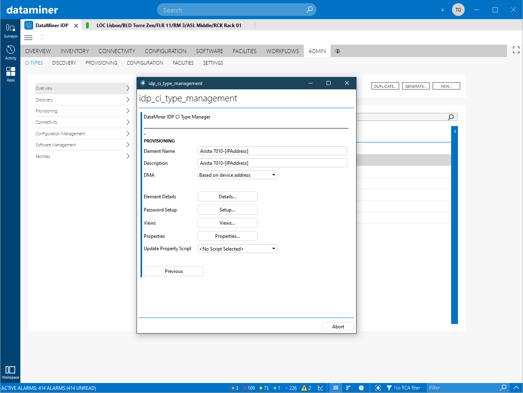Viewport: 523px width, 393px height.
Task: Select the SETTINGS sub-tab
Action: click(213, 63)
